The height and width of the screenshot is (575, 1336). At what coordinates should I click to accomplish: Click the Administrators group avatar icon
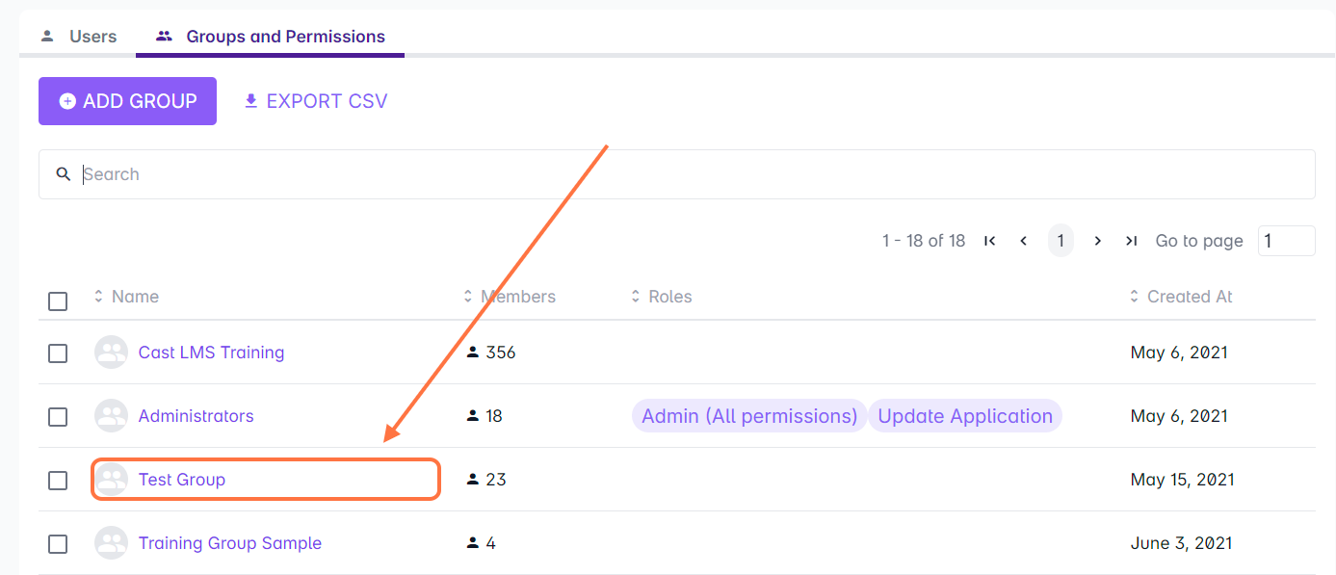112,416
